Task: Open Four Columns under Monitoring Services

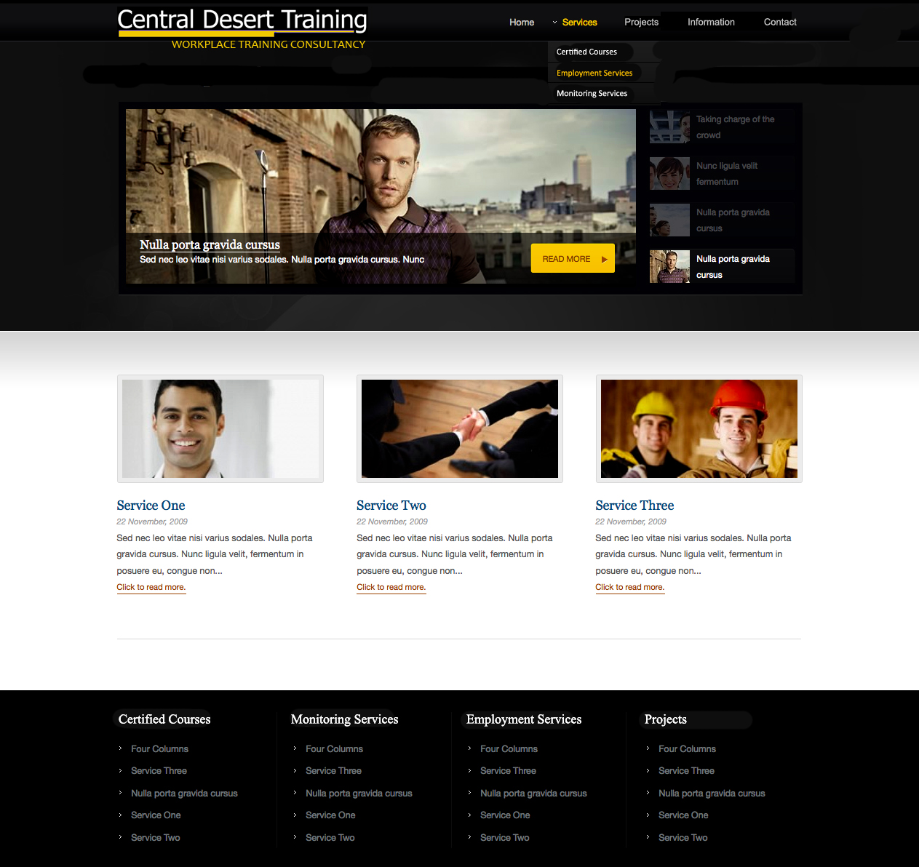Action: pyautogui.click(x=334, y=748)
